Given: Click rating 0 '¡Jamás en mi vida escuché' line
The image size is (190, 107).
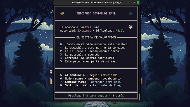Looking at the screenshot, I should [94, 44].
